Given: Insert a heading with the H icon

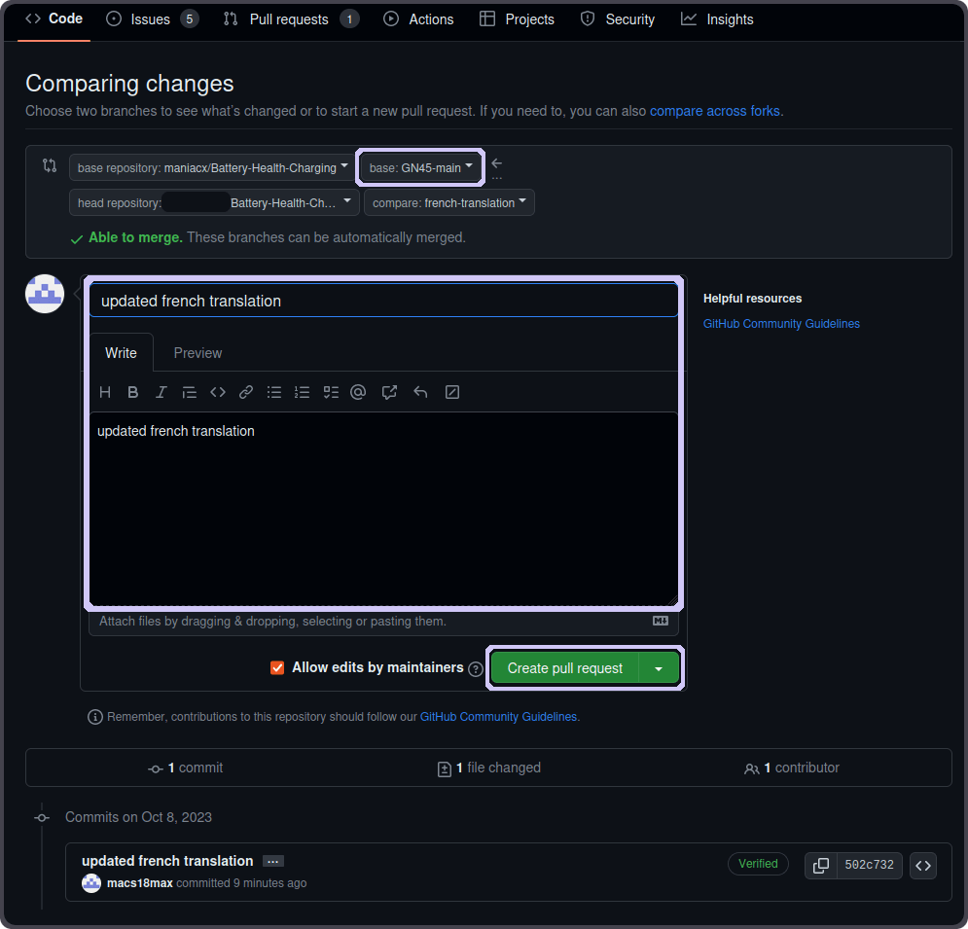Looking at the screenshot, I should (x=105, y=393).
